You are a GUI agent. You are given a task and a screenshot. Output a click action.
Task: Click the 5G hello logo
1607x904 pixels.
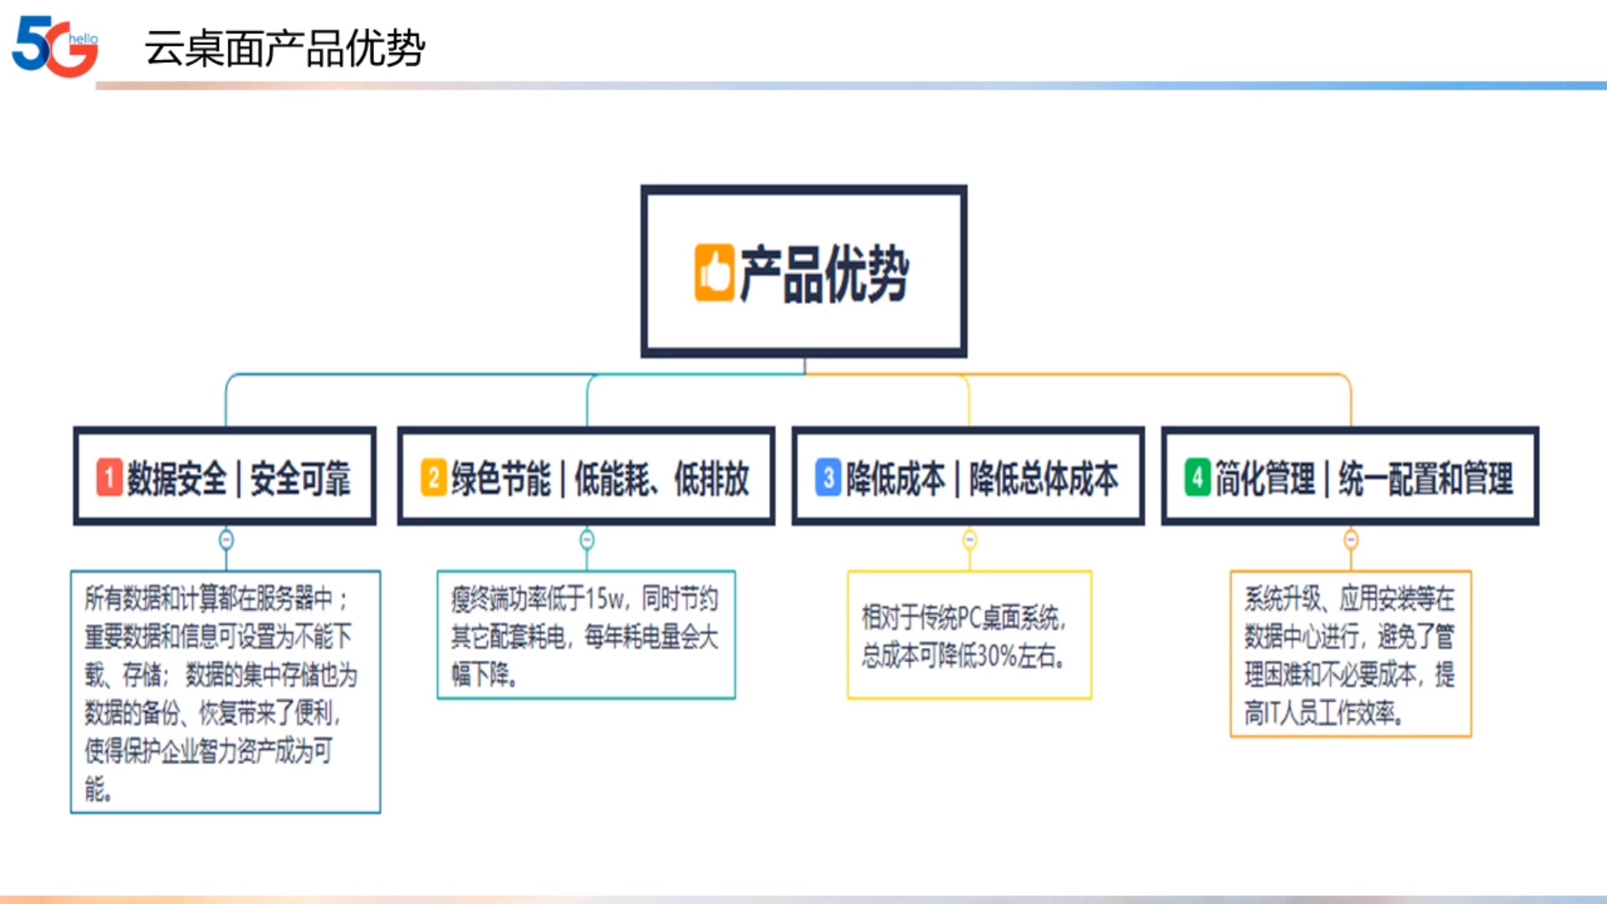coord(55,46)
